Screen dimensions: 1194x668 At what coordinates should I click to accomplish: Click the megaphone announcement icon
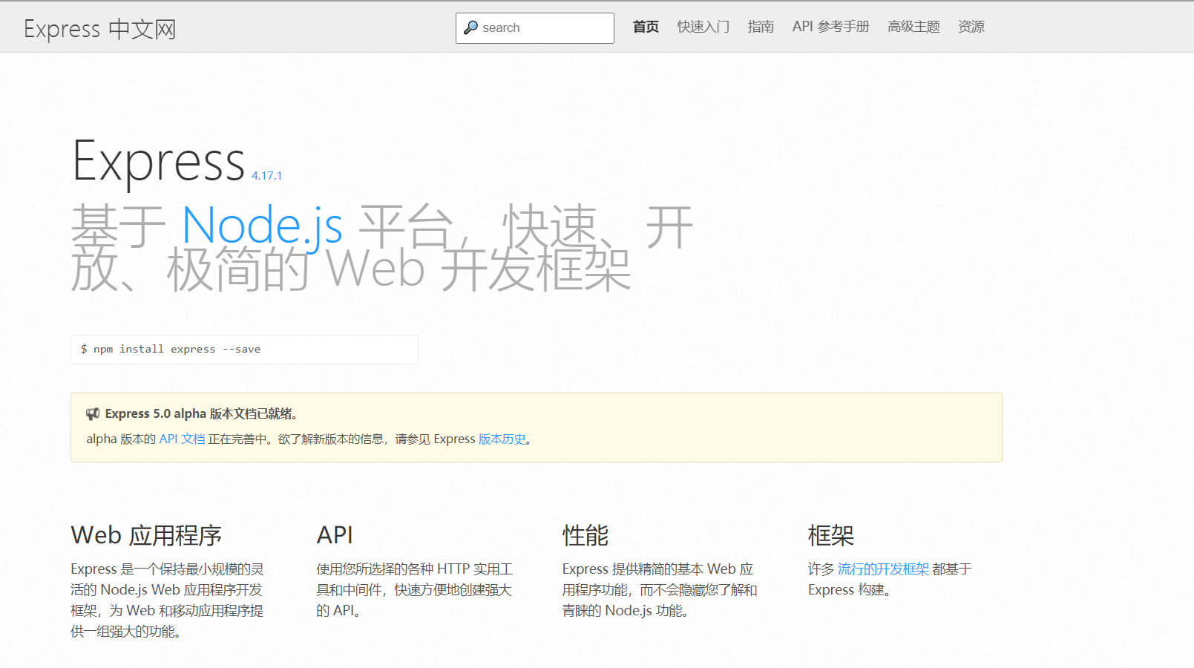pos(93,414)
